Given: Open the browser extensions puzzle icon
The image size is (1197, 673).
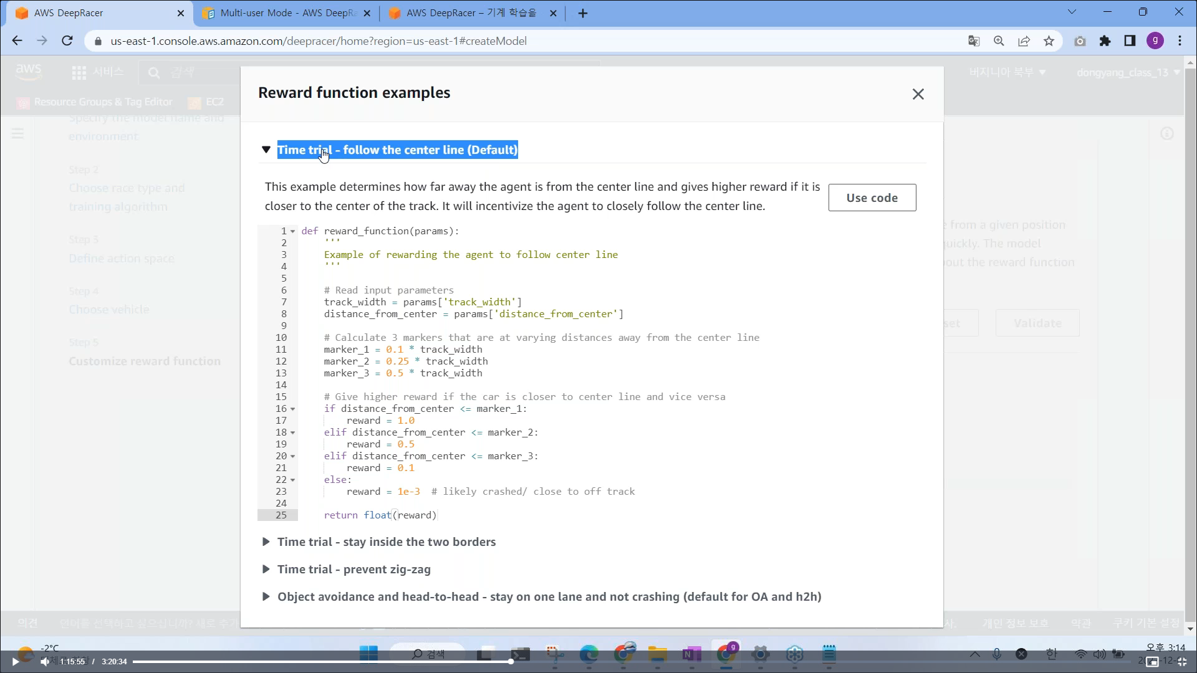Looking at the screenshot, I should click(x=1105, y=41).
